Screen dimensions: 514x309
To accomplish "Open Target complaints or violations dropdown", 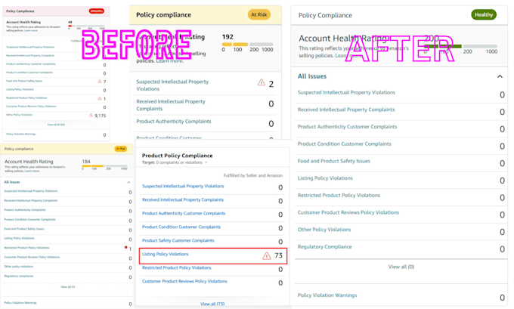I will click(206, 162).
